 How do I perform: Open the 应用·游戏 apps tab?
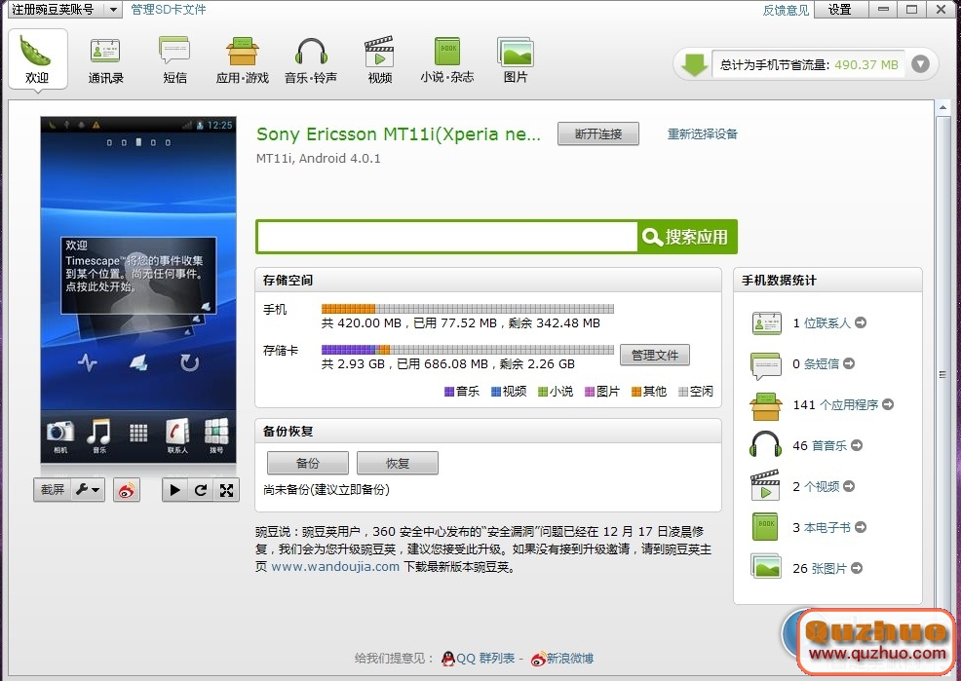(243, 60)
